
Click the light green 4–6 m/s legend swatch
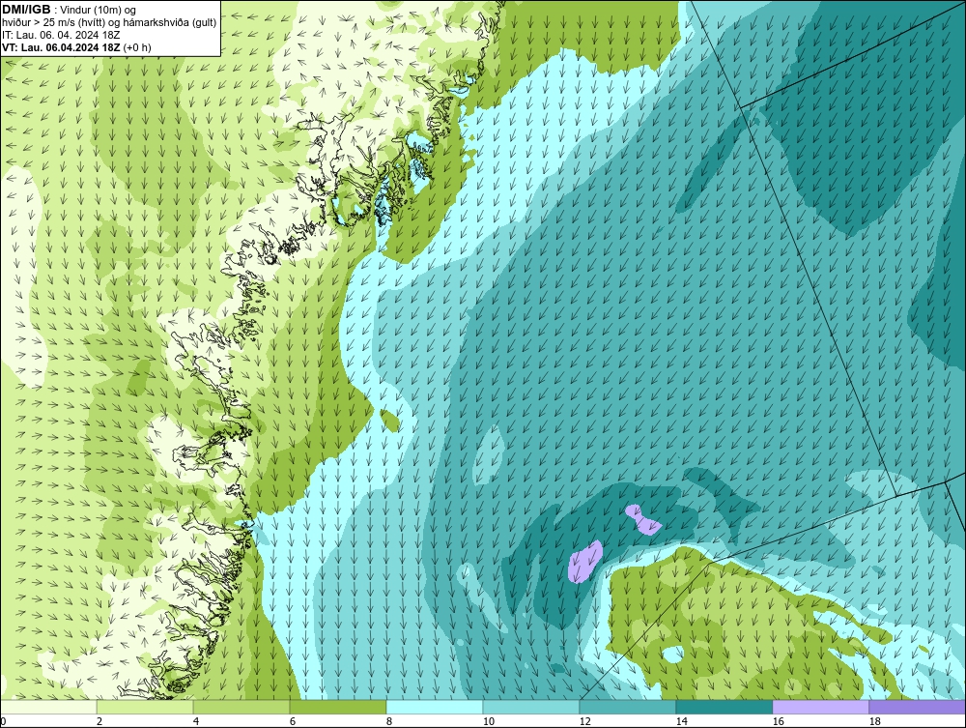(241, 707)
